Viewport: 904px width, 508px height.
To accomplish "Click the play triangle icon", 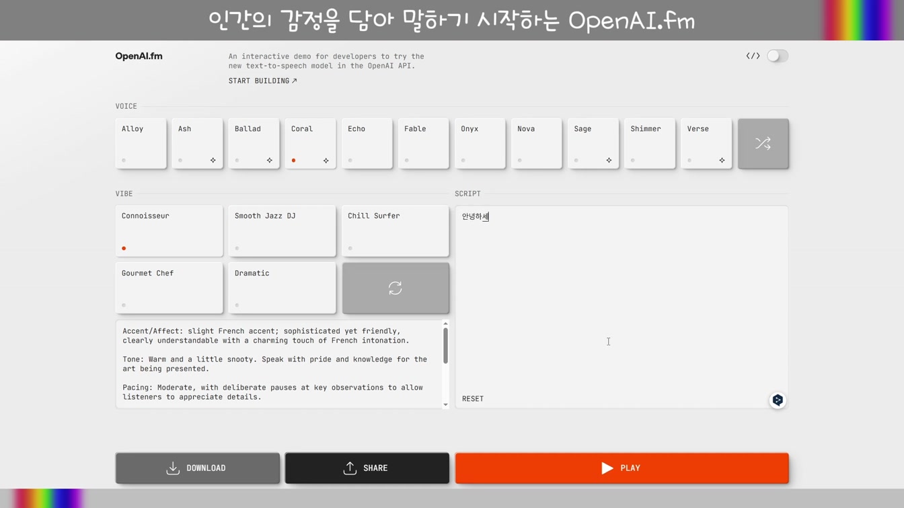I will (607, 468).
